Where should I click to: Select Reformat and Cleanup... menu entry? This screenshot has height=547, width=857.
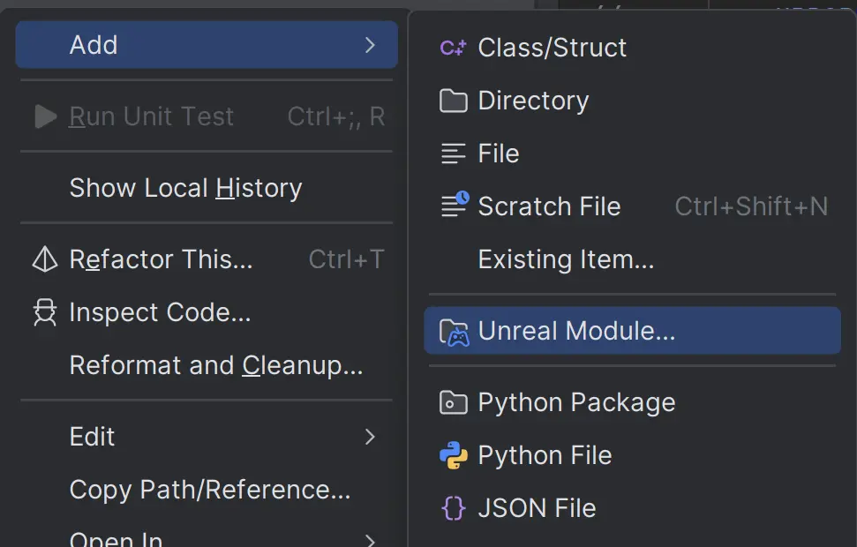(x=216, y=365)
